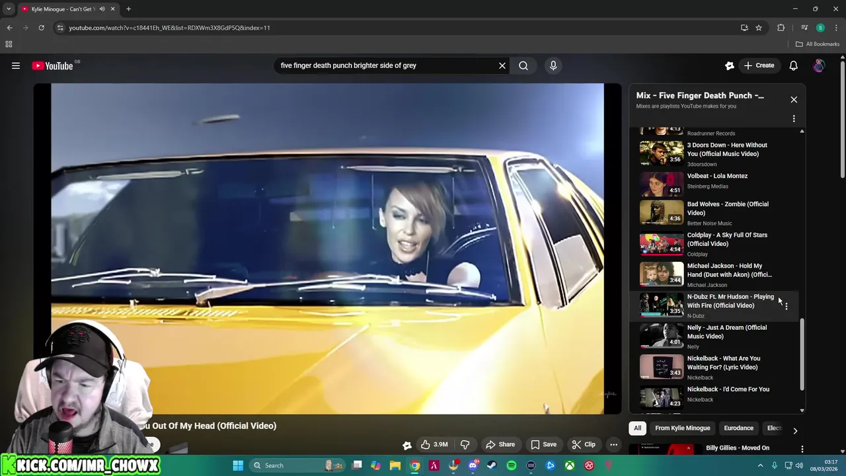Open Chrome three-dot menu
Screen dimensions: 846x476
[836, 28]
